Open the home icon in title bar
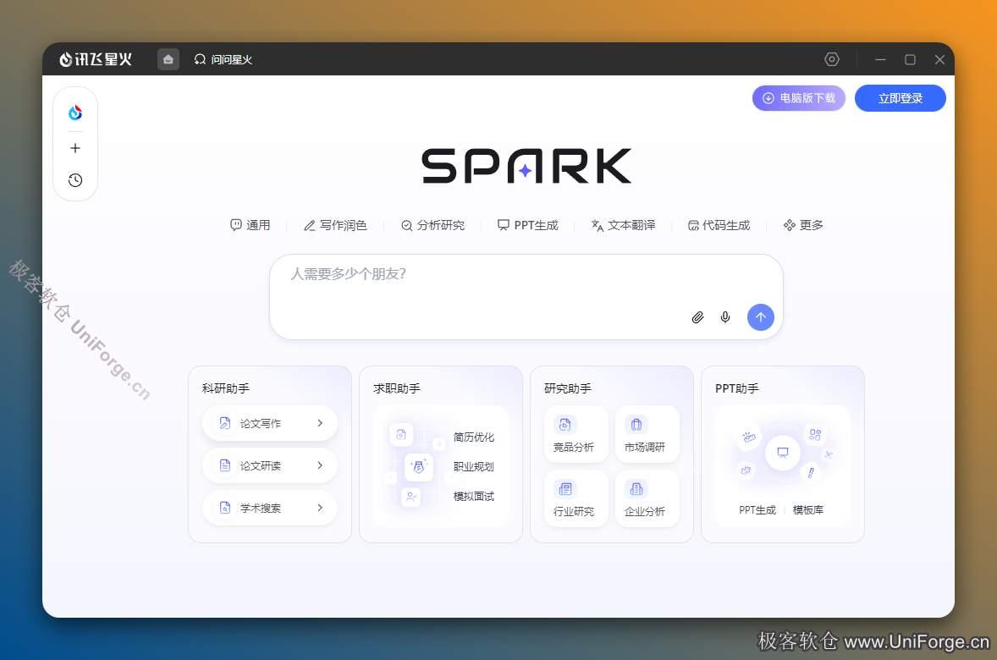 [x=168, y=59]
